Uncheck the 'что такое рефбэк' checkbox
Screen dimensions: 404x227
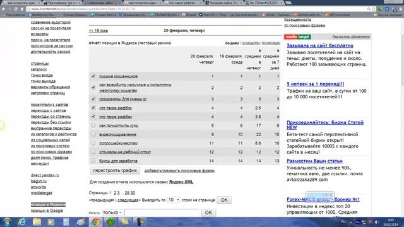pos(93,108)
